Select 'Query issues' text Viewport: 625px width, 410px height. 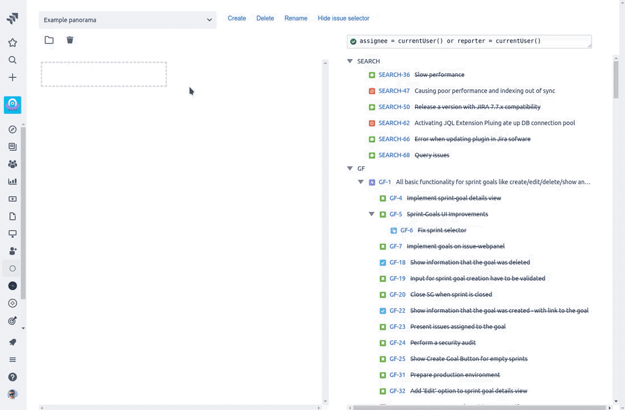(x=432, y=155)
